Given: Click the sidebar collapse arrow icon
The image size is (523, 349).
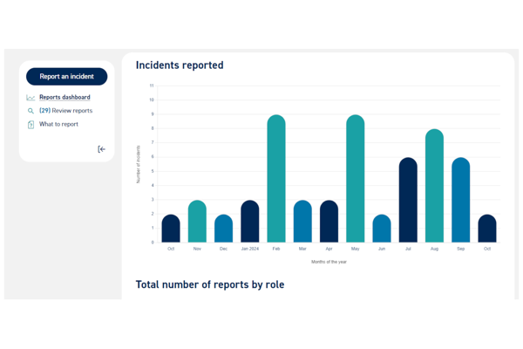Looking at the screenshot, I should click(101, 149).
